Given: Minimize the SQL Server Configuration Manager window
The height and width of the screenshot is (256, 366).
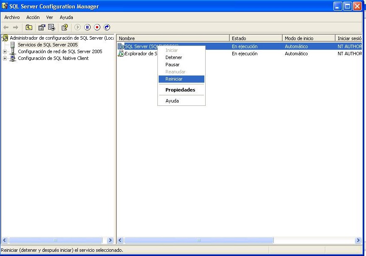Looking at the screenshot, I should click(x=338, y=6).
